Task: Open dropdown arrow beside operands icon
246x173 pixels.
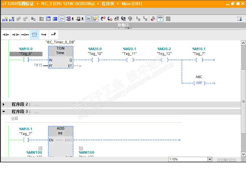Action: click(73, 19)
